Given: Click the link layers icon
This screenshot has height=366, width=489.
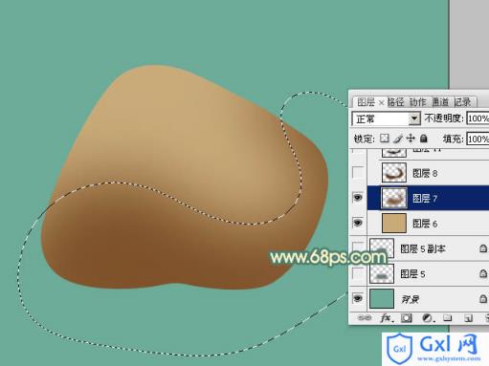Looking at the screenshot, I should [x=365, y=317].
